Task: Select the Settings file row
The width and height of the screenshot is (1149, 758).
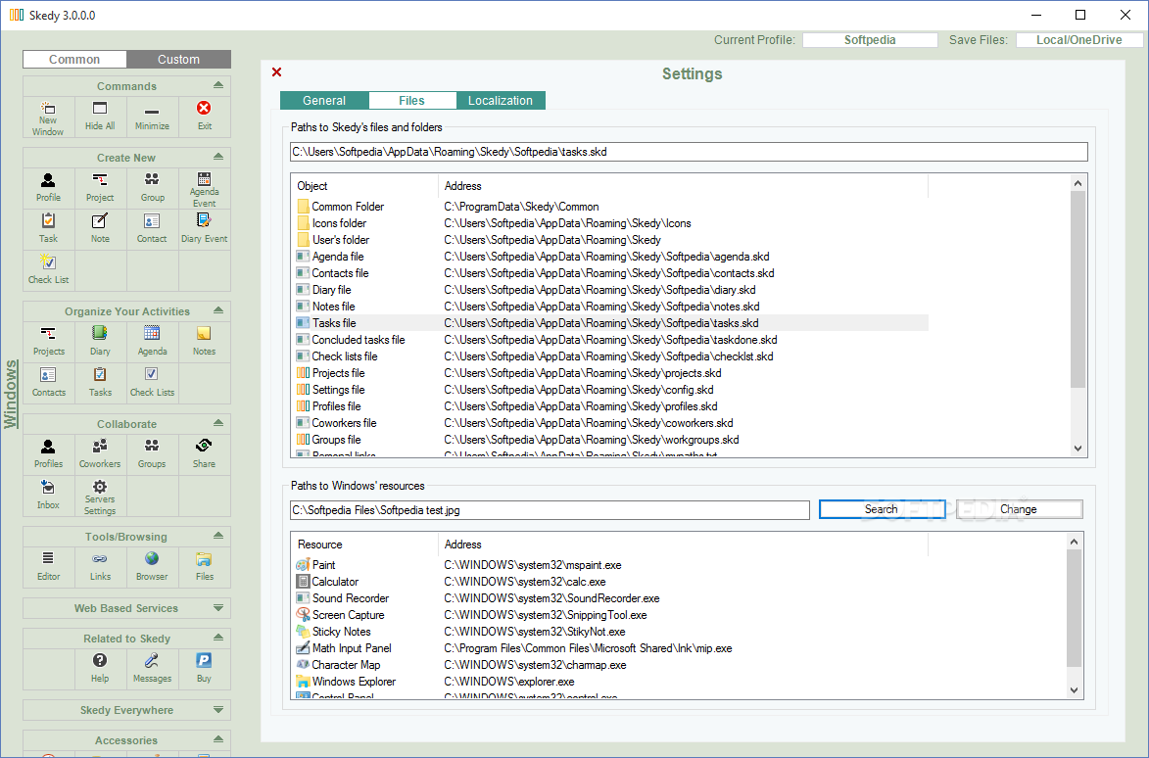Action: tap(612, 390)
